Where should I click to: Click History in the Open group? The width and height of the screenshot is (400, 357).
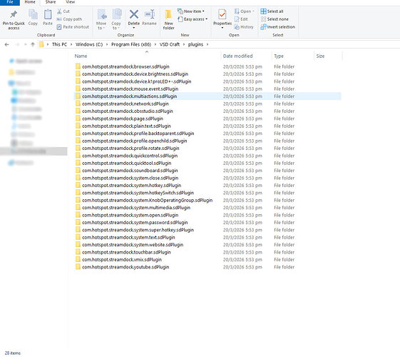[244, 27]
